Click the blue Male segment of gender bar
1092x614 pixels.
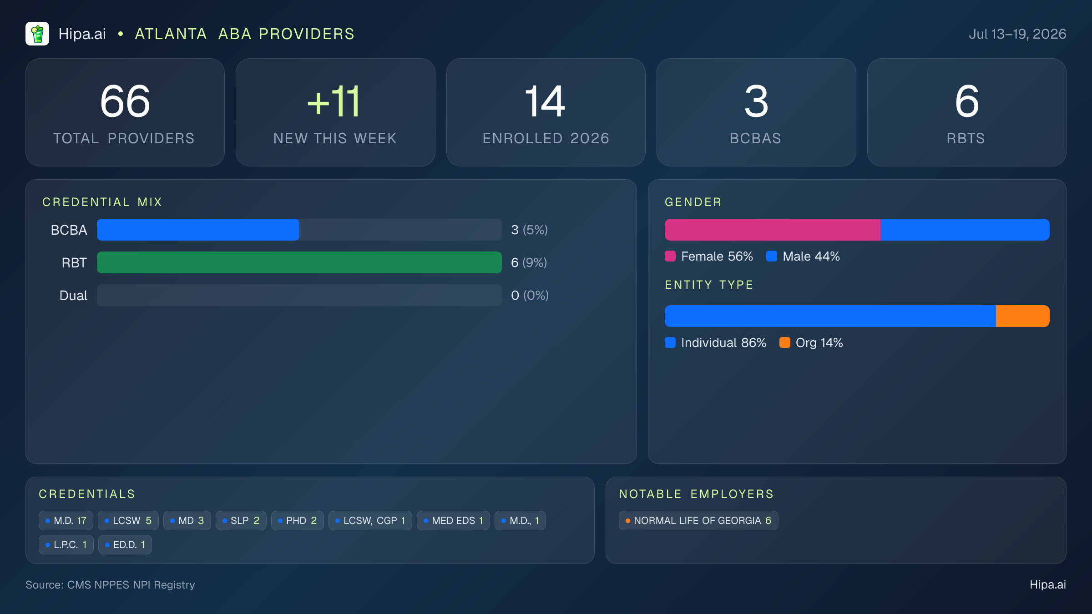(965, 230)
